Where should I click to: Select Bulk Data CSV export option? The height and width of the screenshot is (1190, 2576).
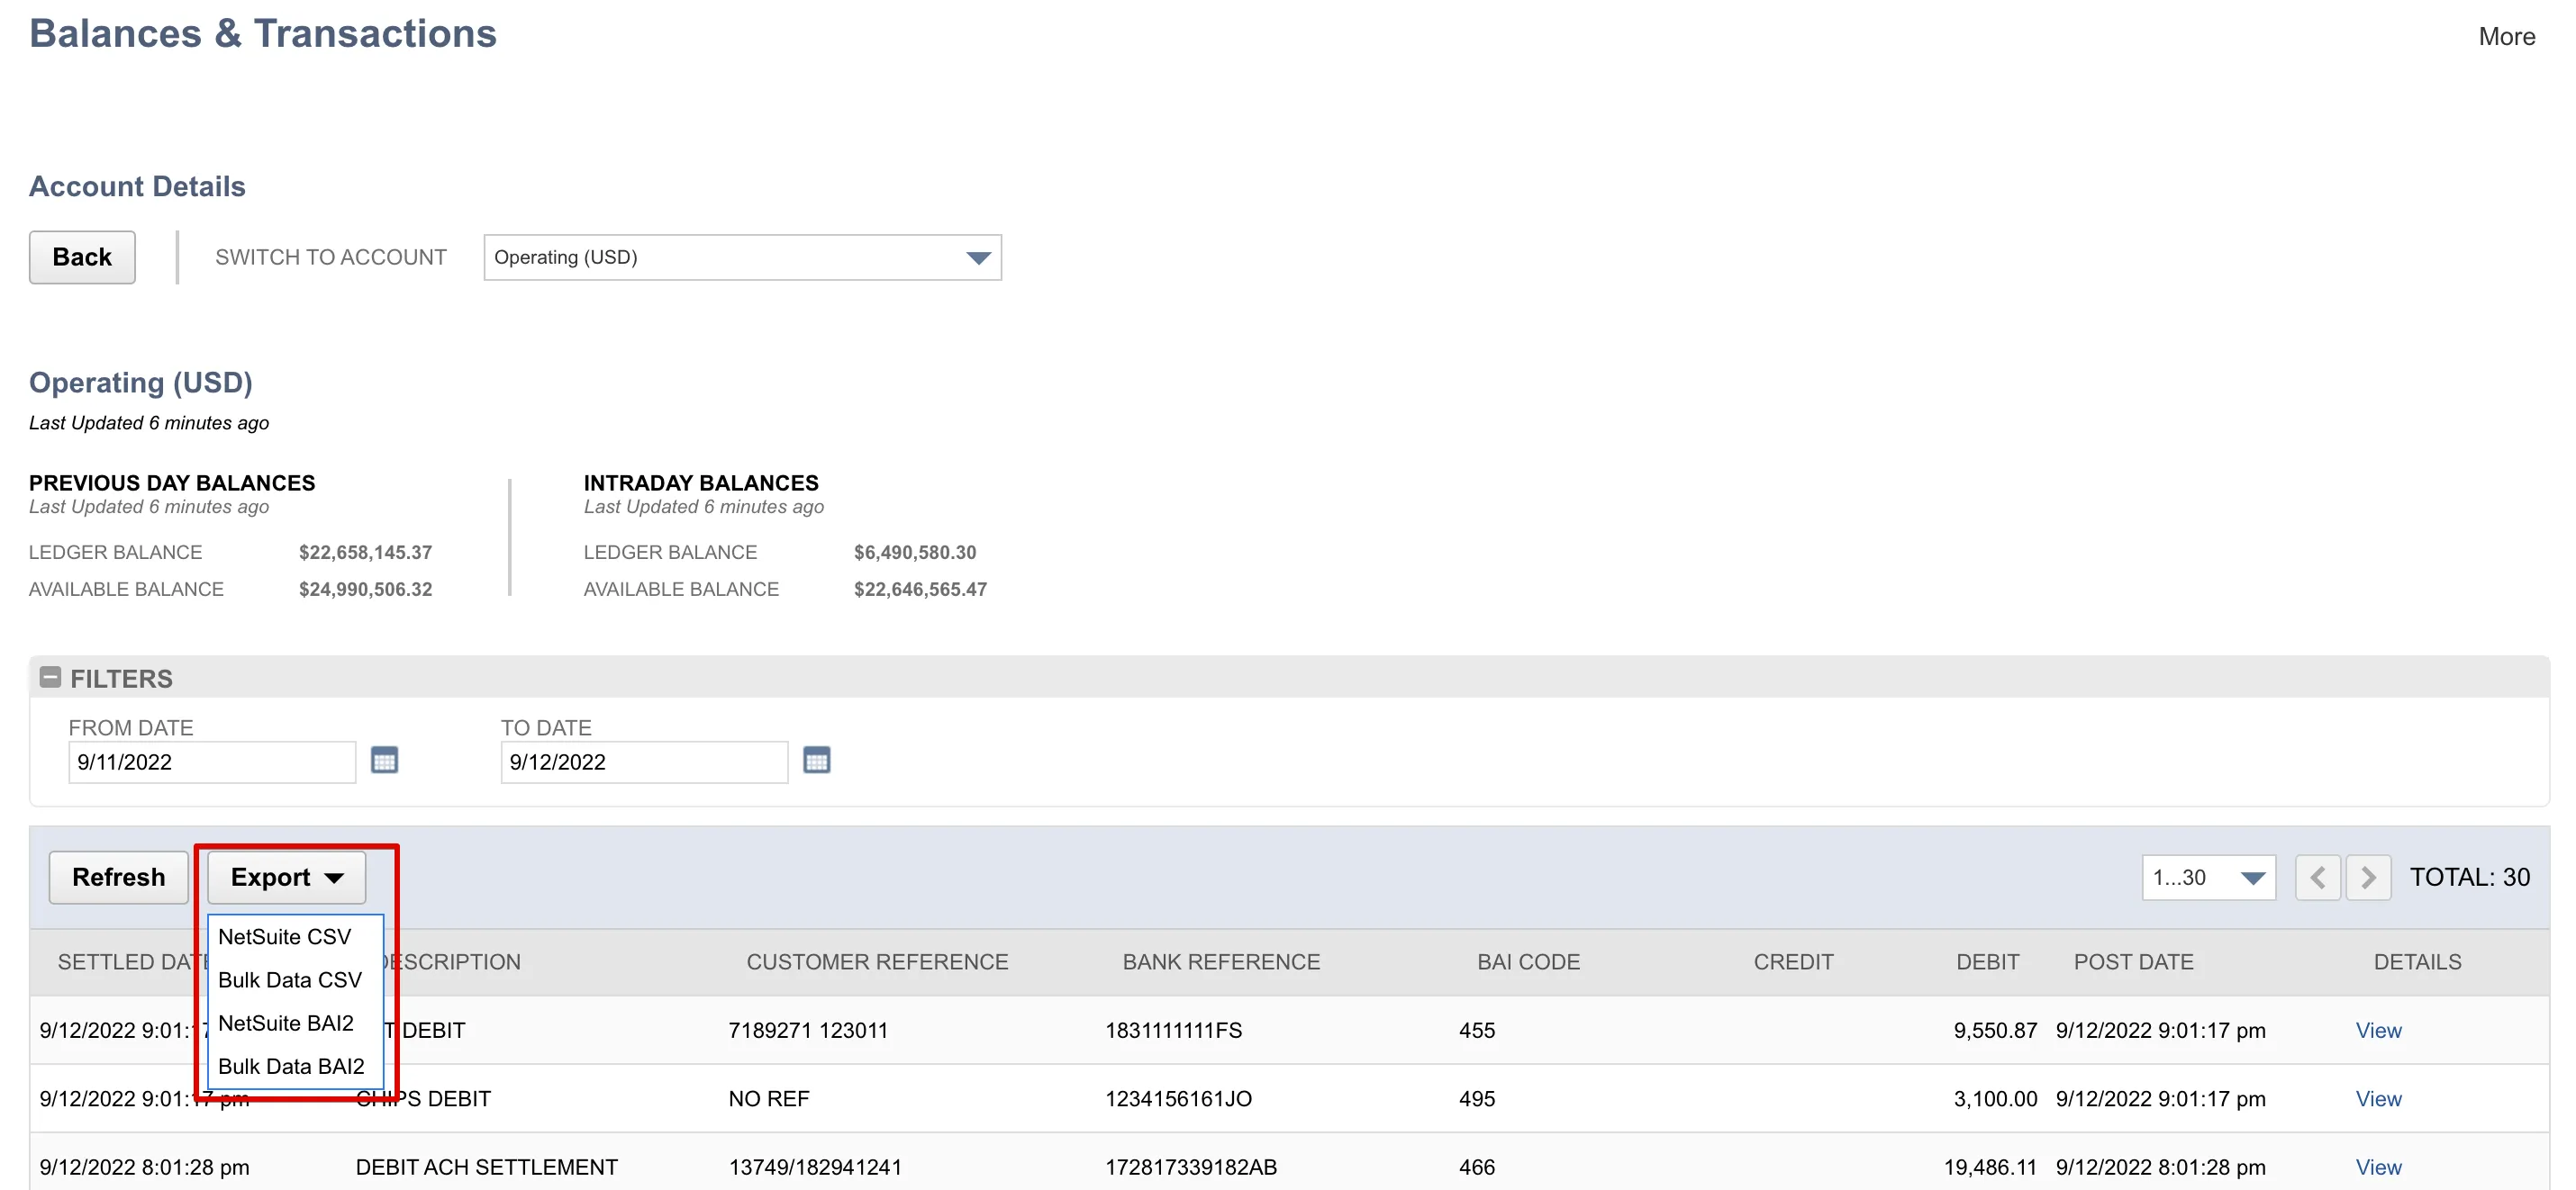point(290,980)
